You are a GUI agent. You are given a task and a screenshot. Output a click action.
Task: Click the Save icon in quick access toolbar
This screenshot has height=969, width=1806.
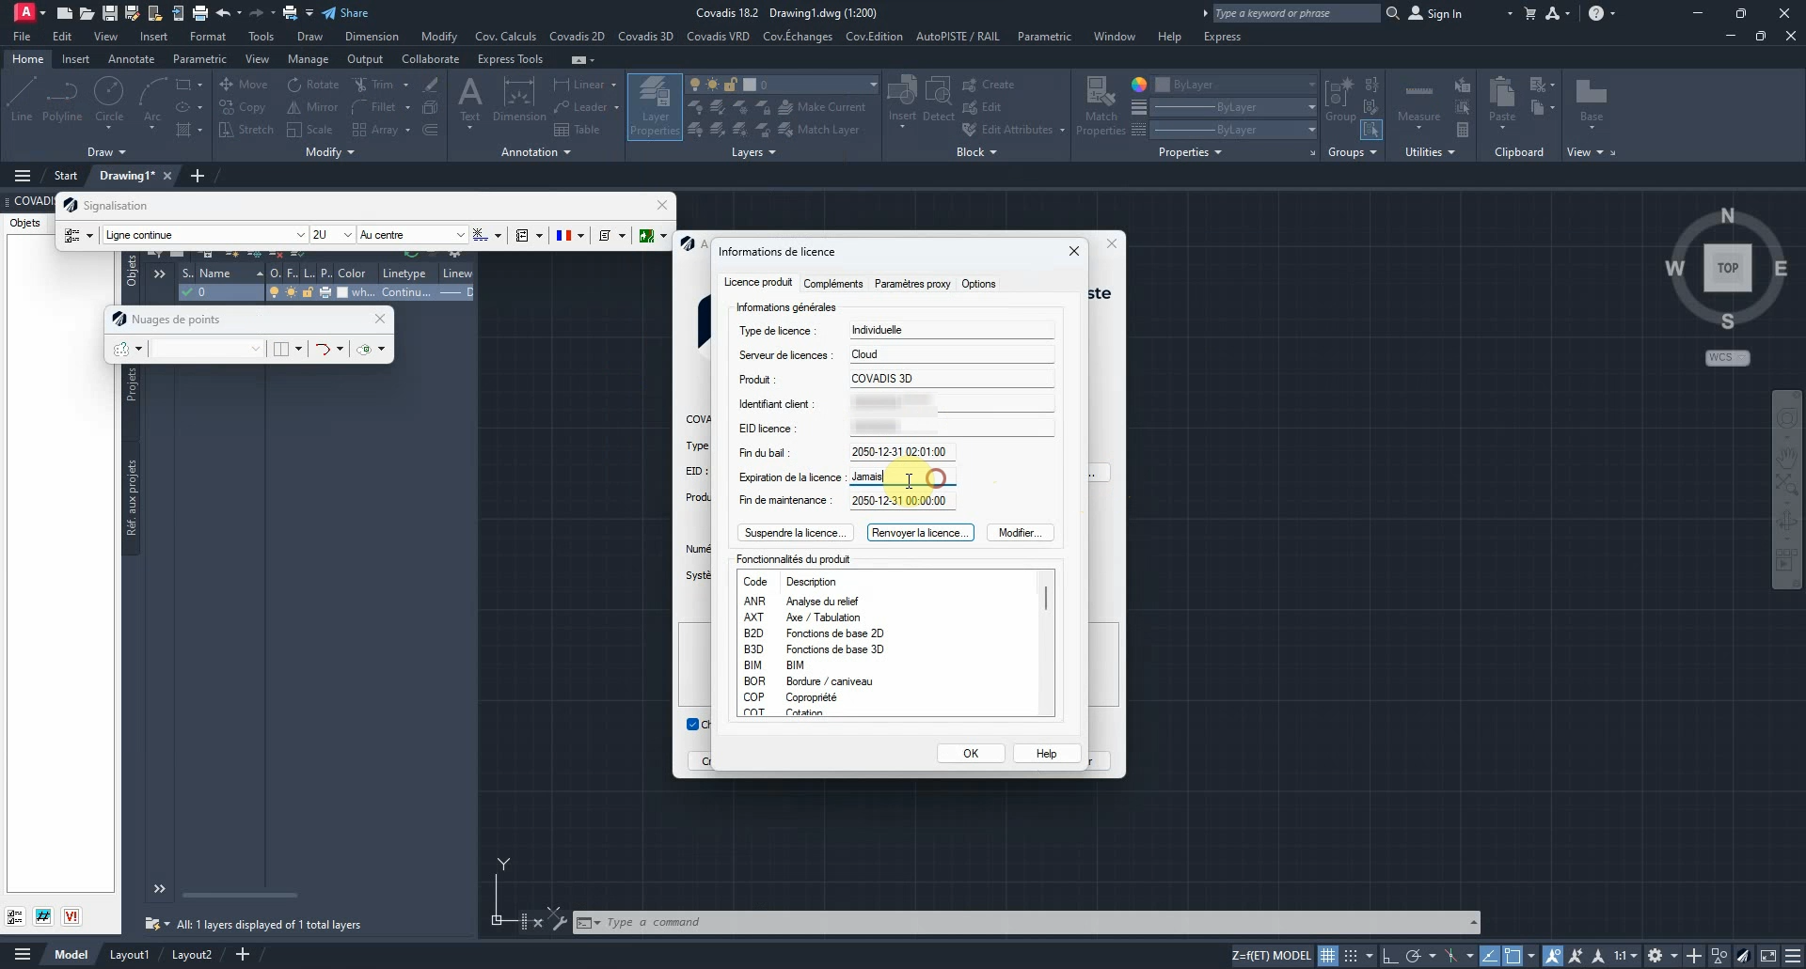[109, 13]
